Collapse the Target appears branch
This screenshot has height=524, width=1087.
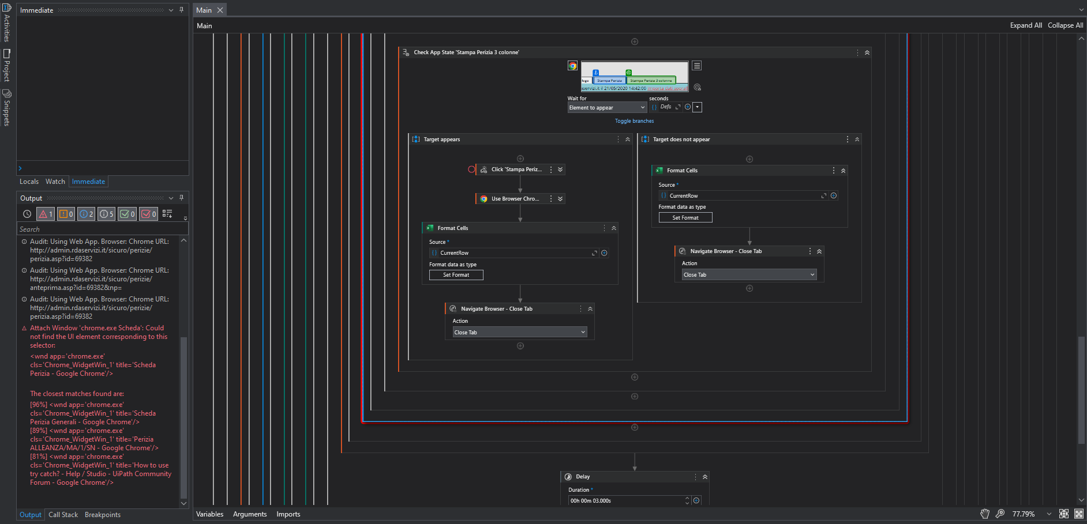point(627,139)
